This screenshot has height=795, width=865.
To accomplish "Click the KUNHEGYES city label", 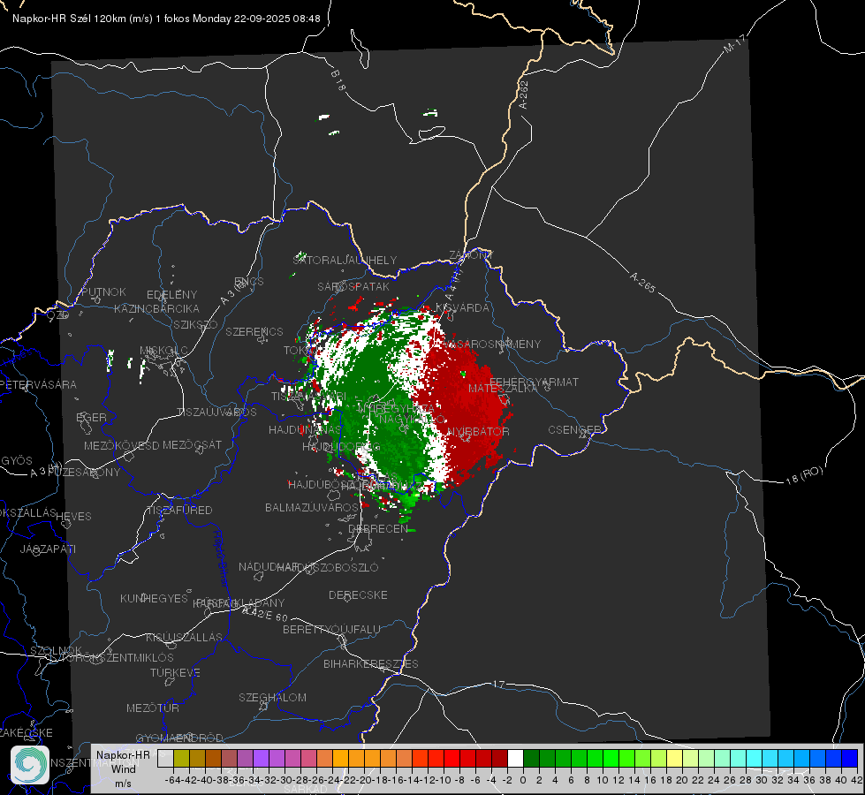I will click(x=154, y=599).
